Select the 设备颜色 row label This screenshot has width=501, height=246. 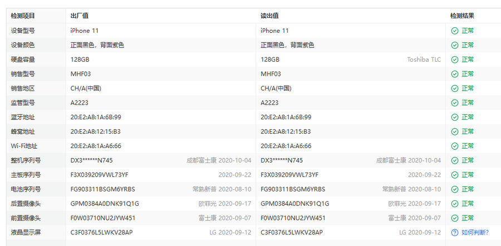click(x=23, y=45)
